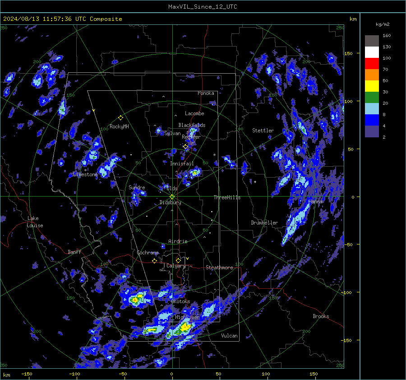Click the Vulcan city label
The image size is (406, 380).
click(x=229, y=336)
